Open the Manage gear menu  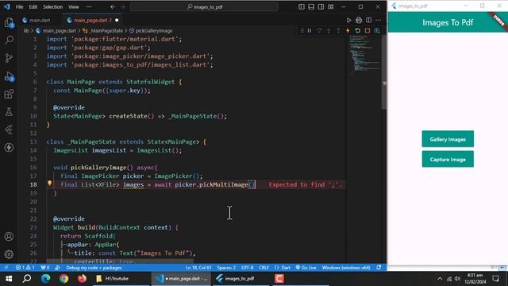[x=9, y=254]
